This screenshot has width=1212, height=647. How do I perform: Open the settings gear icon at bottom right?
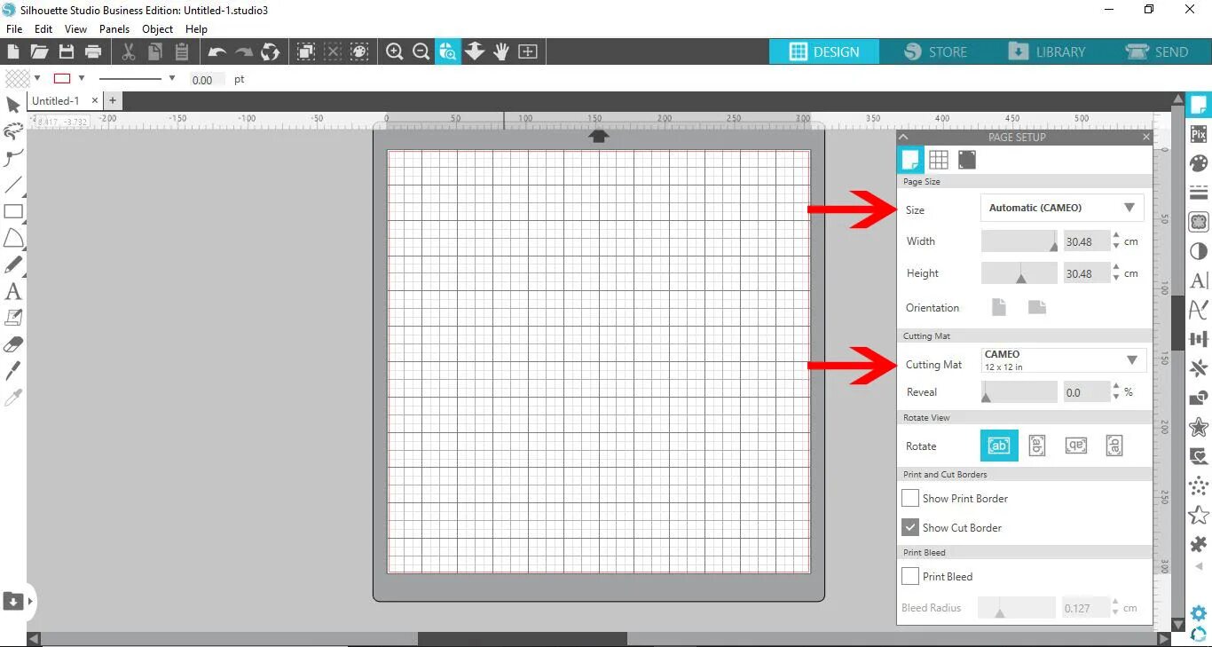[x=1199, y=613]
